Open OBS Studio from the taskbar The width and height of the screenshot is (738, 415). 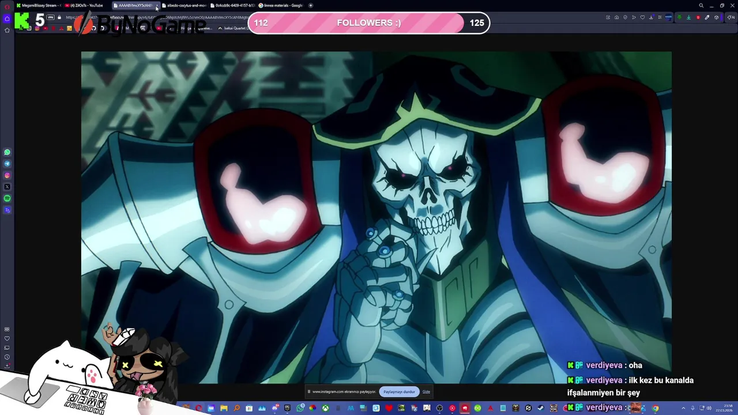point(439,408)
